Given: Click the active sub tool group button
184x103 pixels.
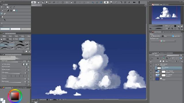Looking at the screenshot, I should point(22,39).
